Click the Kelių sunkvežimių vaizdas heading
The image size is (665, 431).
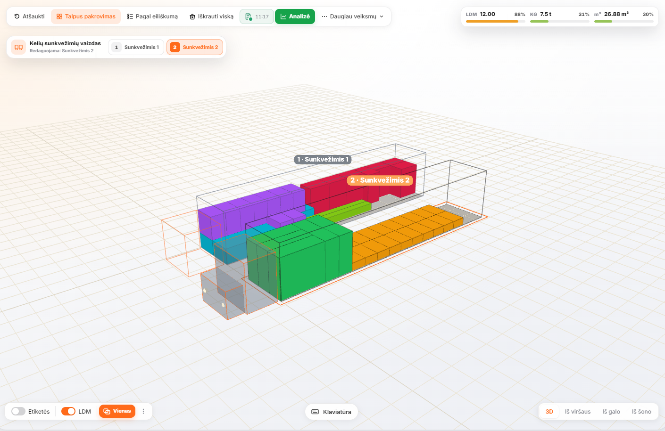(65, 43)
